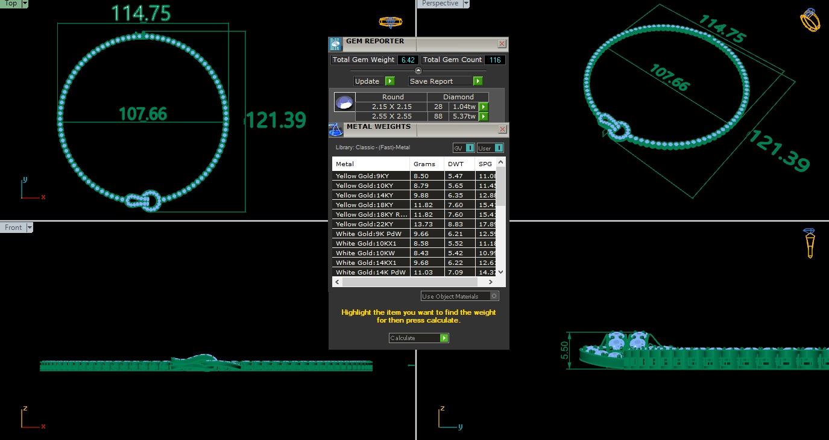Screen dimensions: 829x440
Task: Enable Use Object Materials option
Action: click(460, 296)
